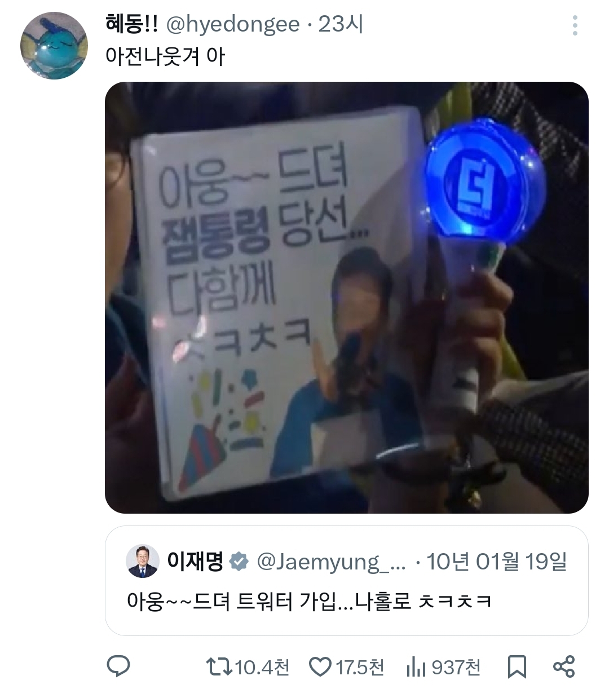Viewport: 609px width, 689px height.
Task: Share the tweet via share icon
Action: (564, 667)
